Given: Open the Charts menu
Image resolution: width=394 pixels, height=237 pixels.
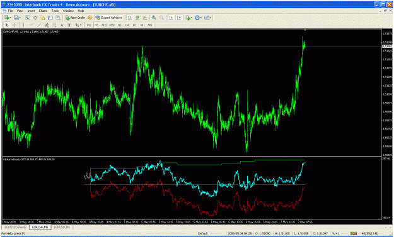Looking at the screenshot, I should coord(43,11).
